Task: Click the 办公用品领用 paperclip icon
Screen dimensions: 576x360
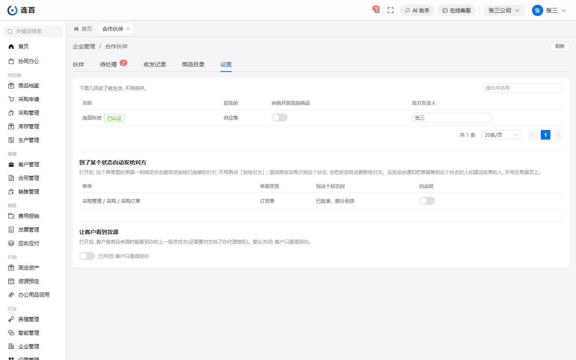Action: coord(11,295)
